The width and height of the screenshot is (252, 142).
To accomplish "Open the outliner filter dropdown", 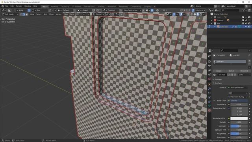I will pos(244,10).
